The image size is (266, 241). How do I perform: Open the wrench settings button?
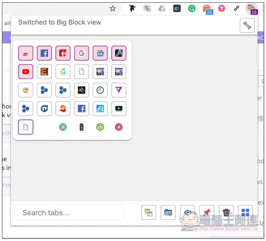247,26
